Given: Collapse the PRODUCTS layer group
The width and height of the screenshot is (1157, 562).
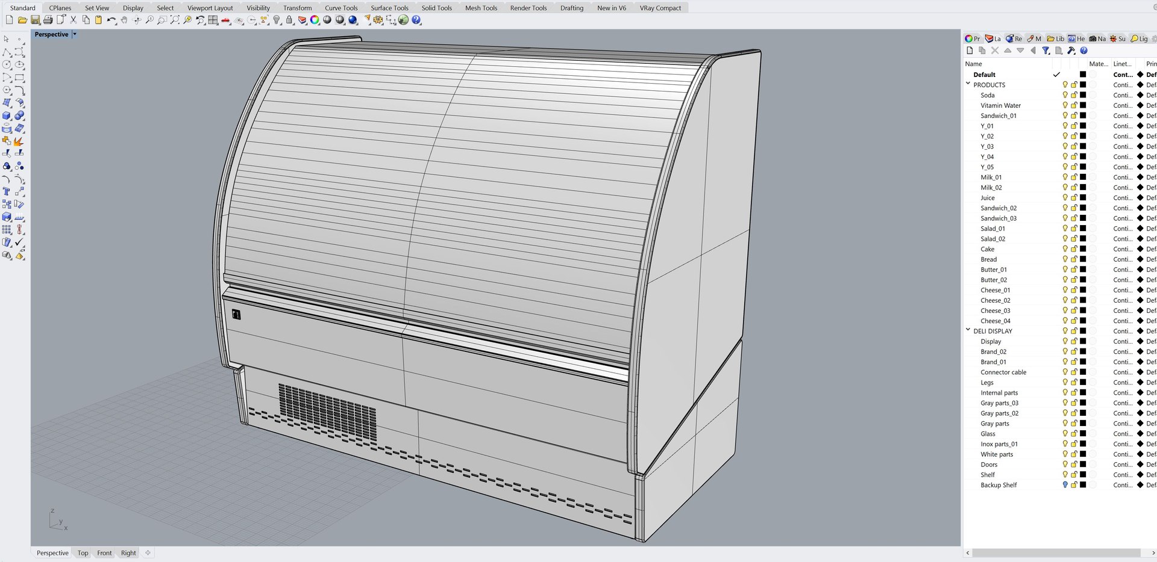Looking at the screenshot, I should [x=968, y=84].
